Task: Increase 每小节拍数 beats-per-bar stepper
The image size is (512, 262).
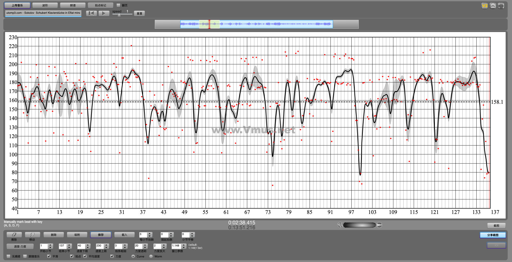Action: click(x=150, y=233)
